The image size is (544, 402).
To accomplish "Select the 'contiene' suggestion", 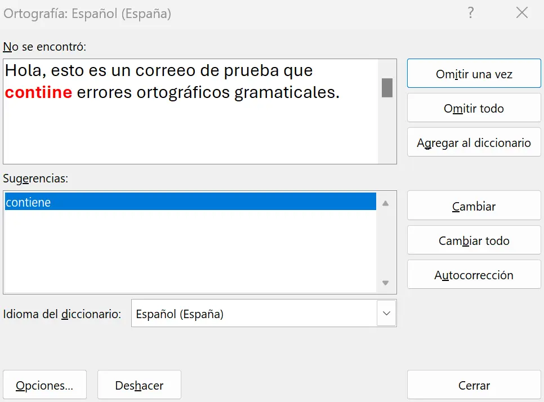I will 190,202.
